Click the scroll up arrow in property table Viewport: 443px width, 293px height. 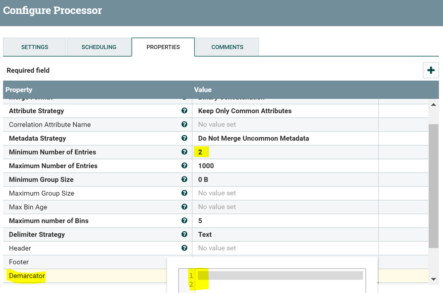point(433,104)
